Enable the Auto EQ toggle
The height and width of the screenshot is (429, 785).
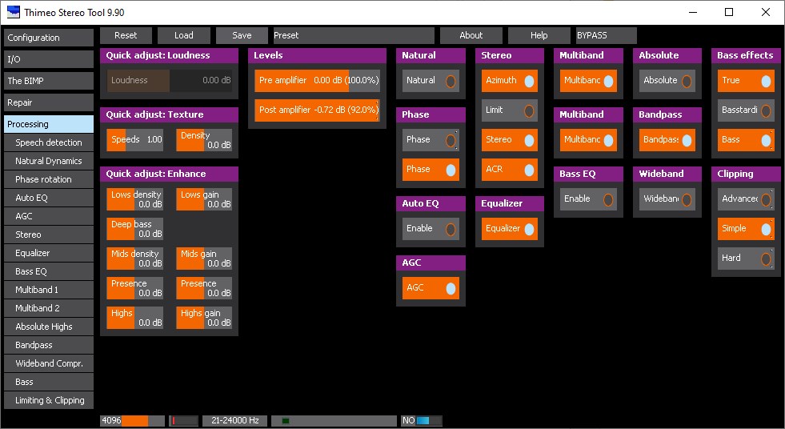click(431, 229)
